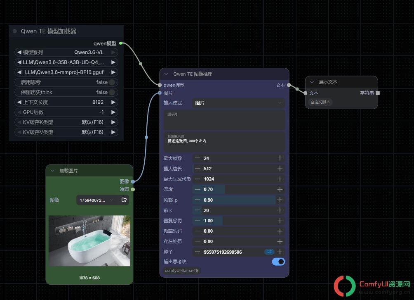The height and width of the screenshot is (300, 414).
Task: Click the 温度 slider bar
Action: (x=239, y=189)
